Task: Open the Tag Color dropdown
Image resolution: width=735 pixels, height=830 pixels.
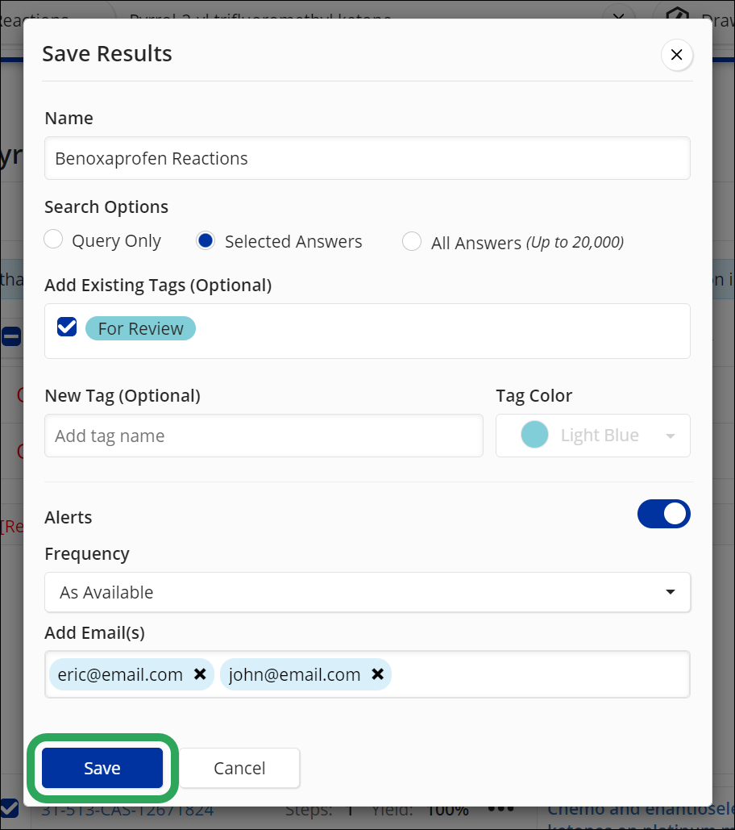Action: (x=593, y=436)
